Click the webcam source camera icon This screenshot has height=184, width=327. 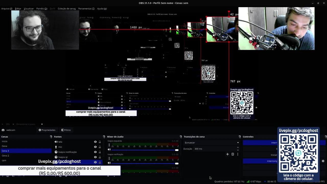click(x=3, y=130)
